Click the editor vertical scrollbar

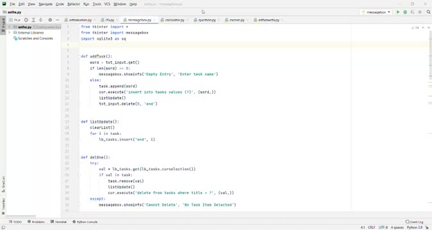430,55
